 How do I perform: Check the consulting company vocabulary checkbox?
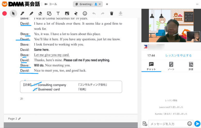tap(36, 85)
